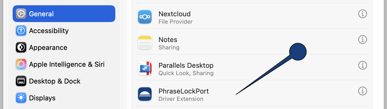
Task: Click the Nextcloud "File Provider" subtitle
Action: (175, 22)
